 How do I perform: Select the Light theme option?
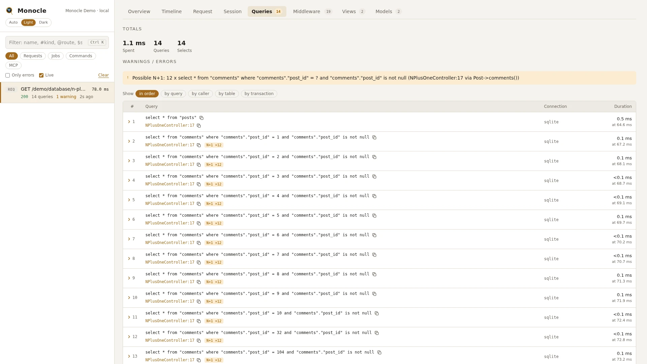coord(28,23)
